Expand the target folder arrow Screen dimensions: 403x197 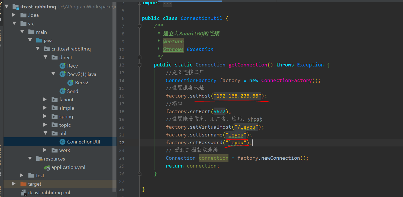tap(14, 184)
